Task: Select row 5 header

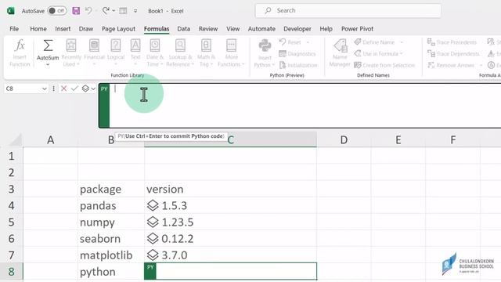Action: (12, 222)
